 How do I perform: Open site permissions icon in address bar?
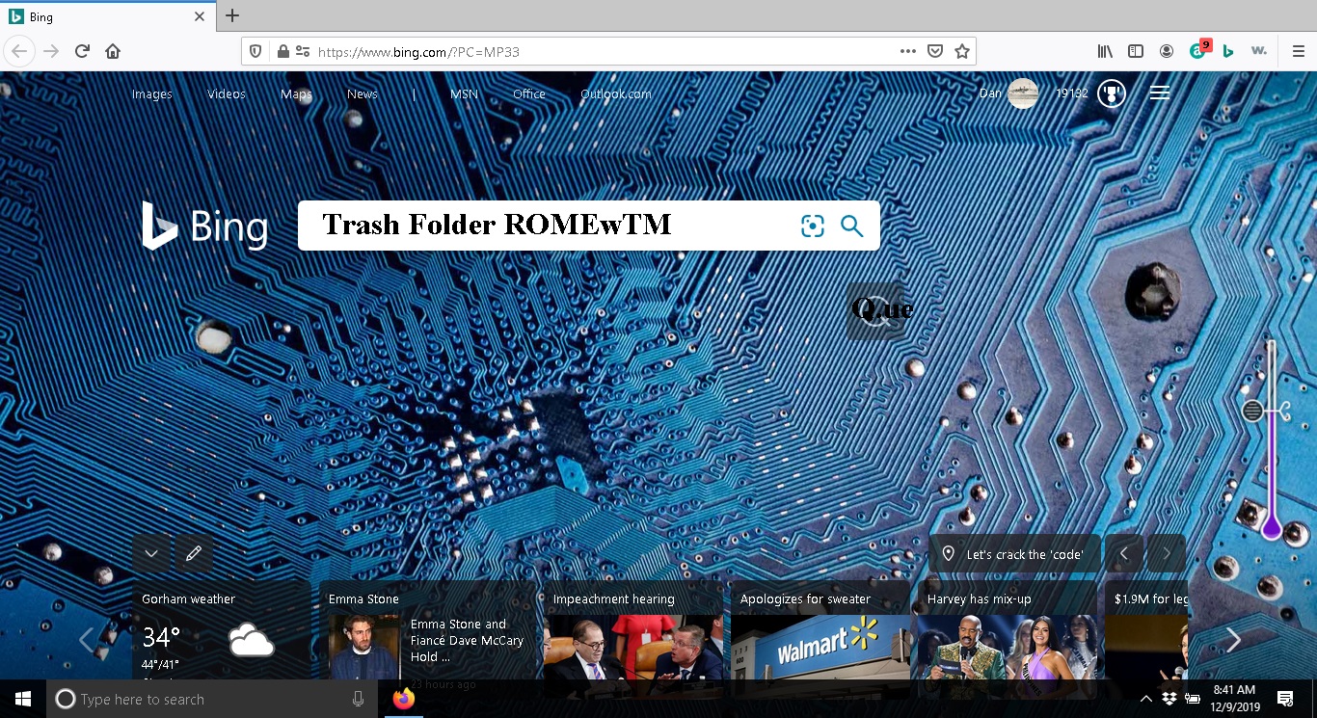[302, 51]
